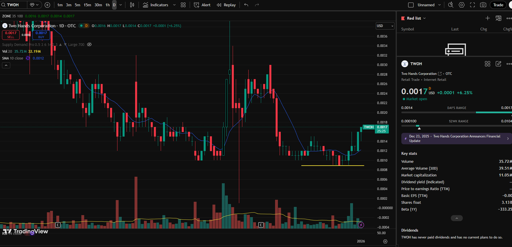
Task: Take a chart snapshot with camera icon
Action: pyautogui.click(x=483, y=5)
